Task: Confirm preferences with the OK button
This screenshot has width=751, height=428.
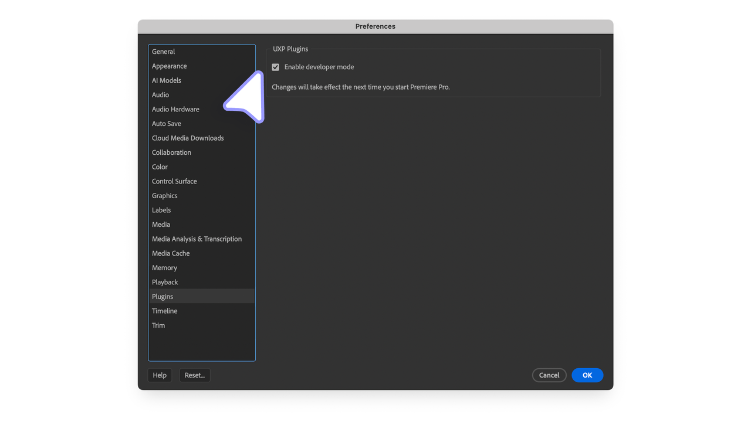Action: [587, 375]
